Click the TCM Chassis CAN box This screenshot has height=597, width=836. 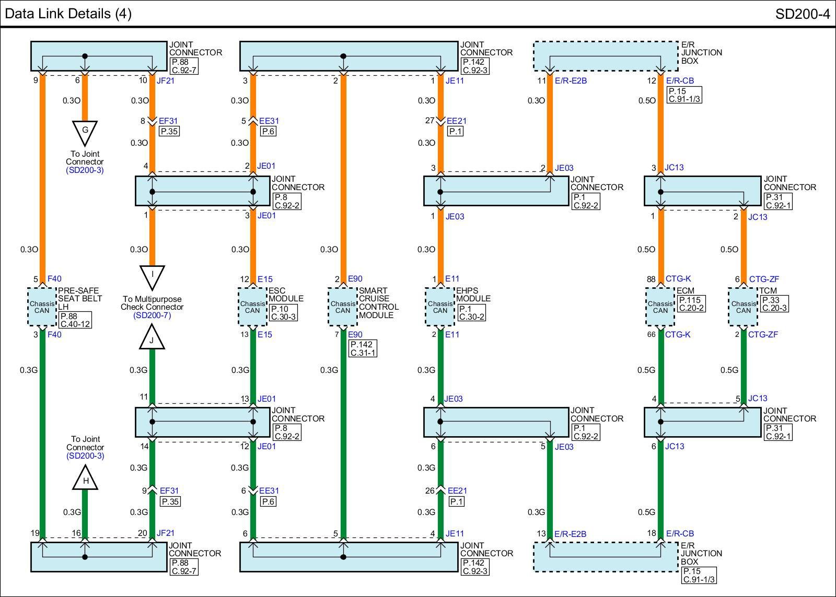coord(743,307)
